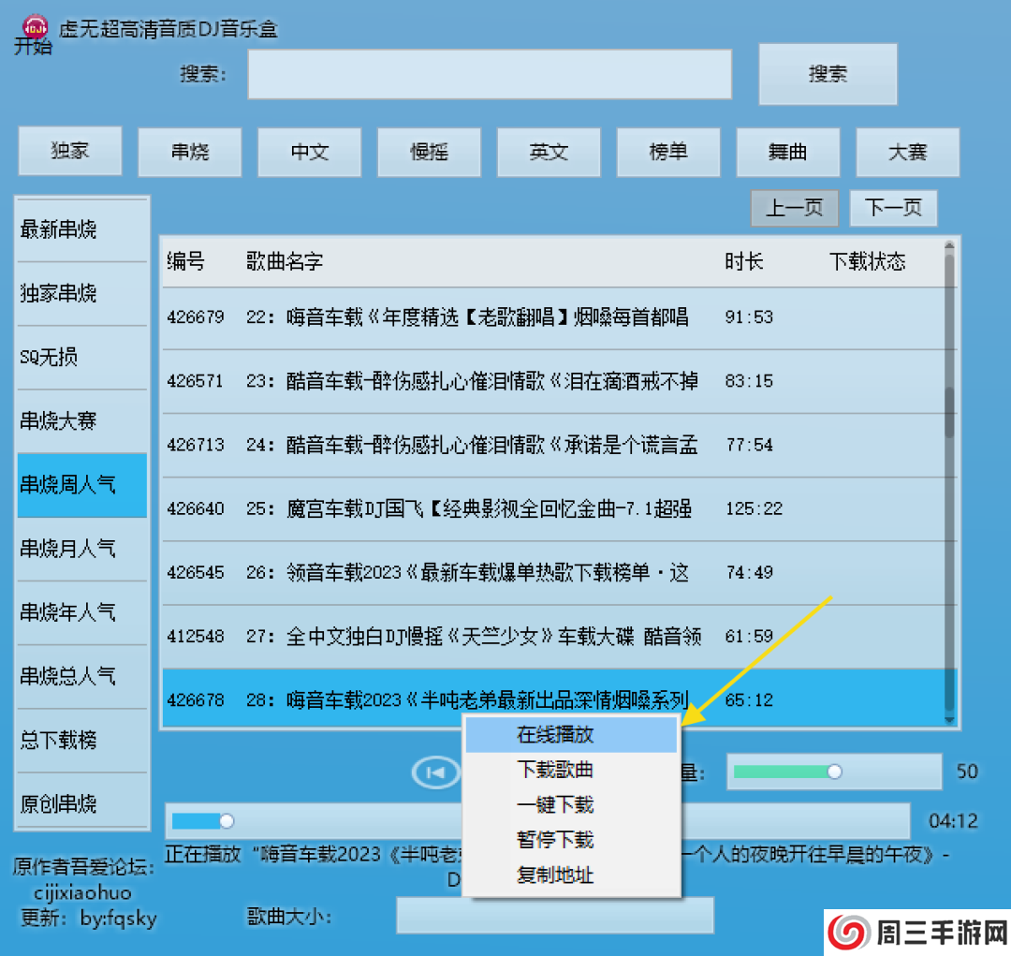
Task: Click the DJ music box logo icon
Action: click(34, 27)
